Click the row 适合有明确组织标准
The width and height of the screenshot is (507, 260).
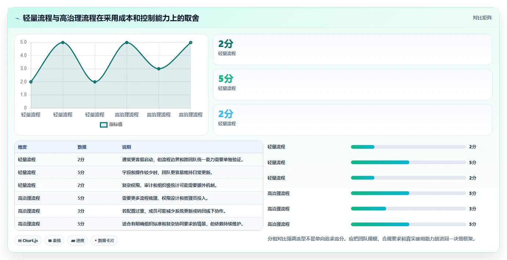click(x=139, y=224)
